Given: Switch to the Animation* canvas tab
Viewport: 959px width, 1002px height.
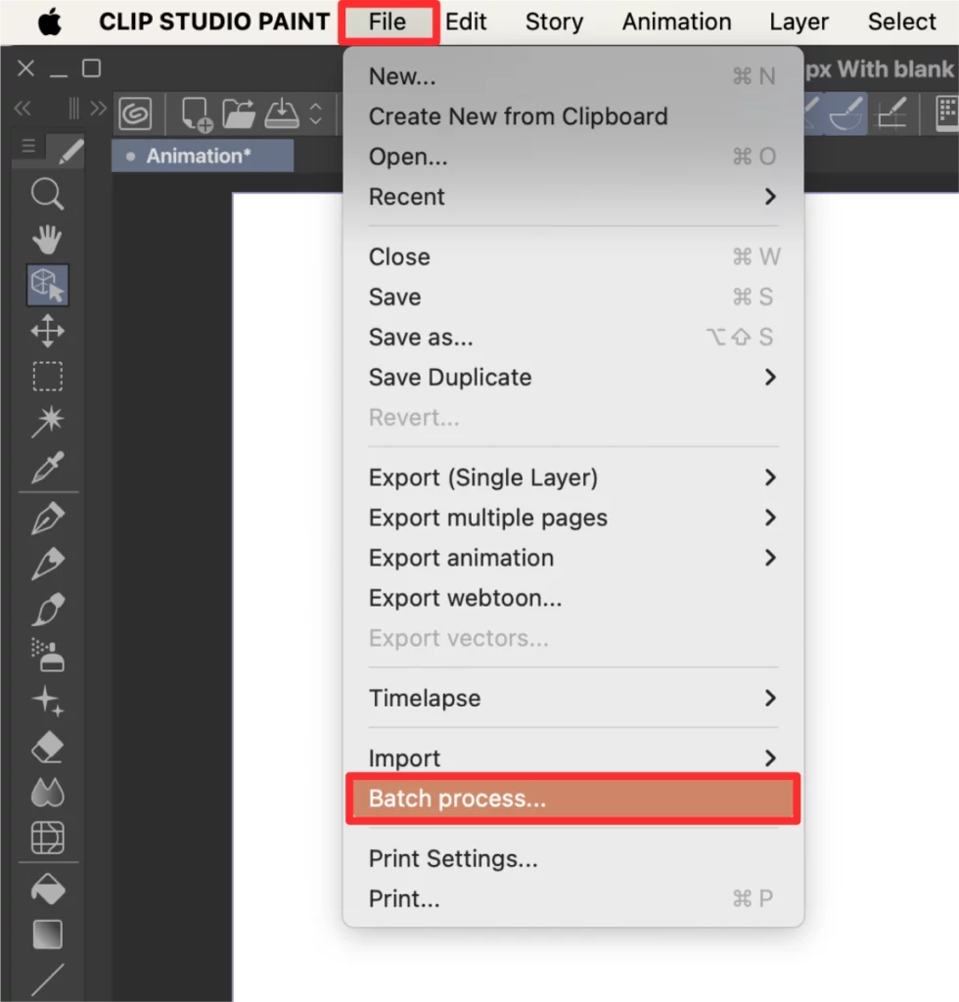Looking at the screenshot, I should [203, 156].
